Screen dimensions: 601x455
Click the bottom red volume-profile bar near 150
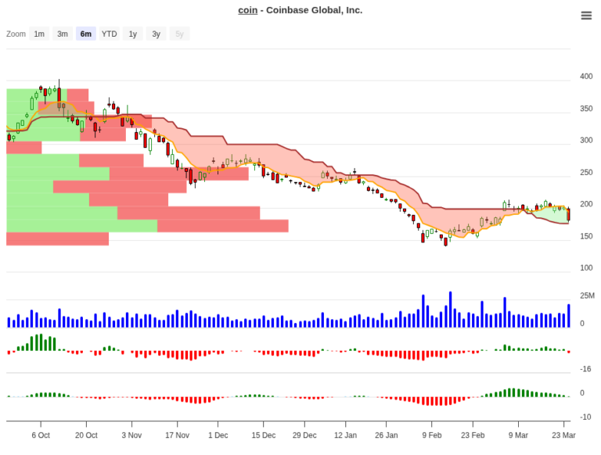point(57,238)
